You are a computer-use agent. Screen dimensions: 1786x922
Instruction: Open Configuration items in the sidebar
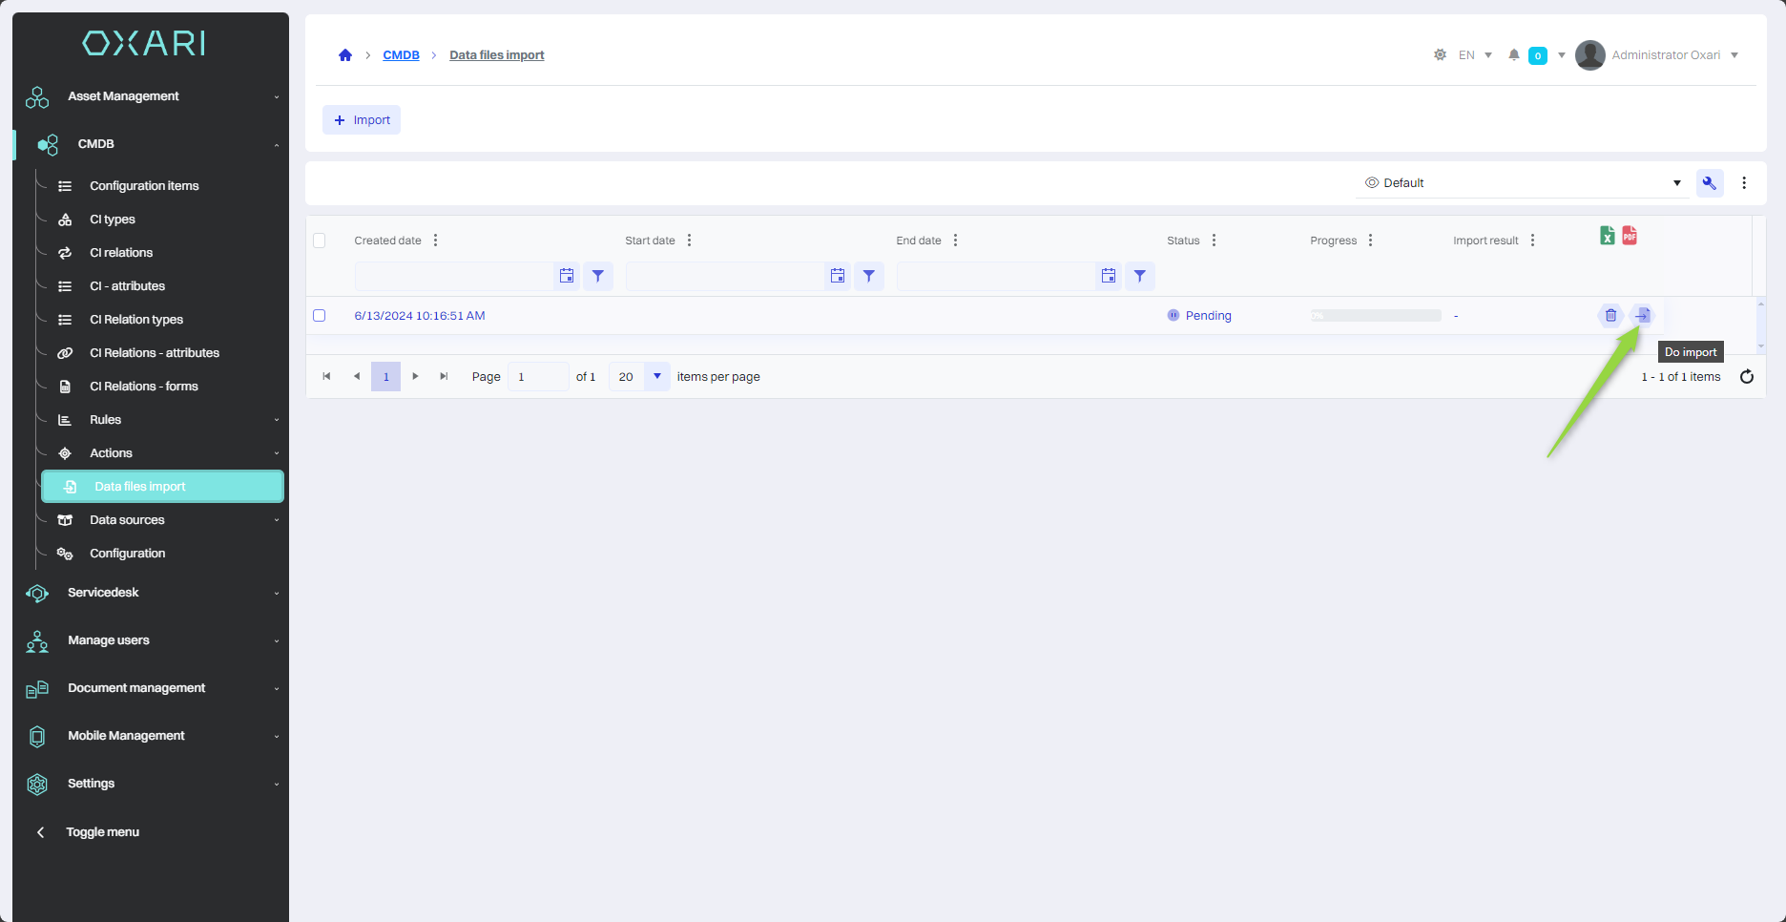click(x=144, y=186)
